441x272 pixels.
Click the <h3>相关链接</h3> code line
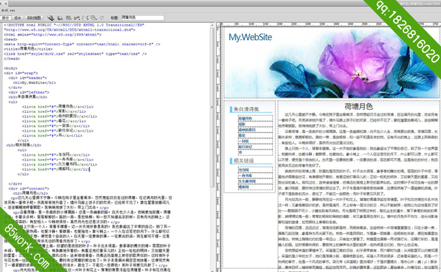point(23,145)
